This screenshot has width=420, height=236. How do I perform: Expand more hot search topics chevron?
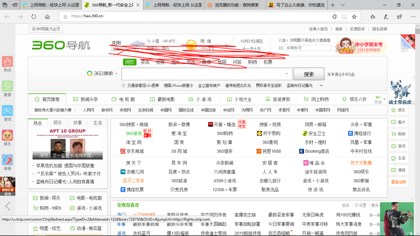[321, 85]
